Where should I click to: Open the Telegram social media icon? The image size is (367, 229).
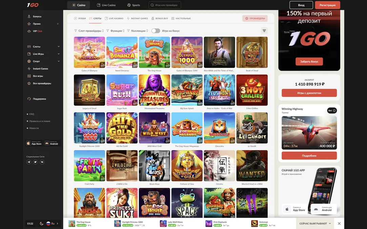tap(28, 161)
